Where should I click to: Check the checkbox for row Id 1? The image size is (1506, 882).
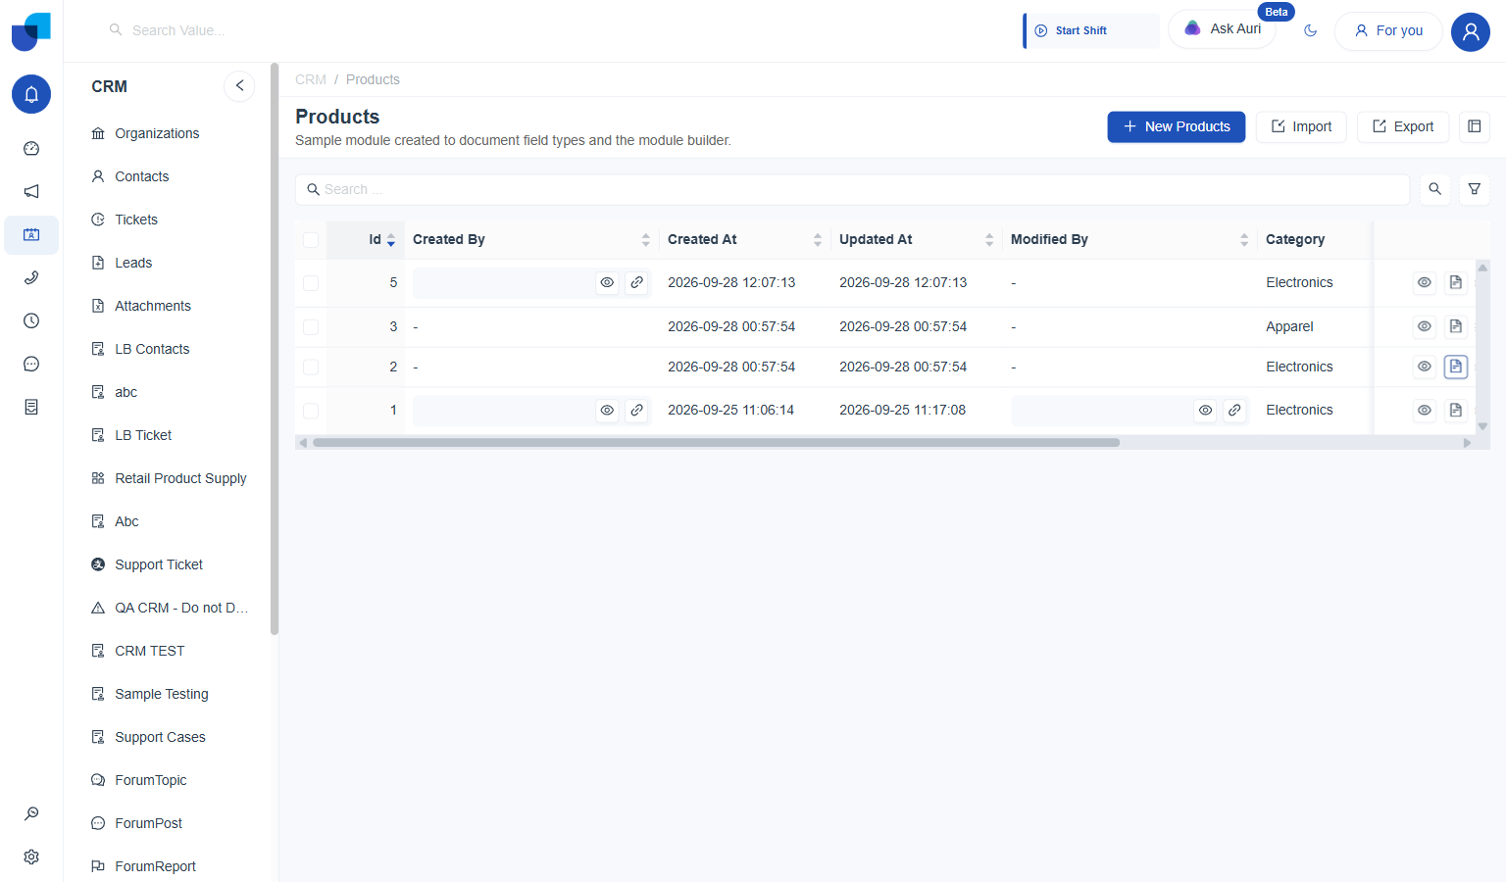(x=311, y=411)
